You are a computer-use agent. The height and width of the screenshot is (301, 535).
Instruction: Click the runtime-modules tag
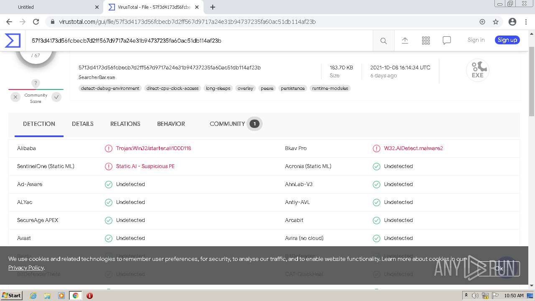tap(330, 88)
